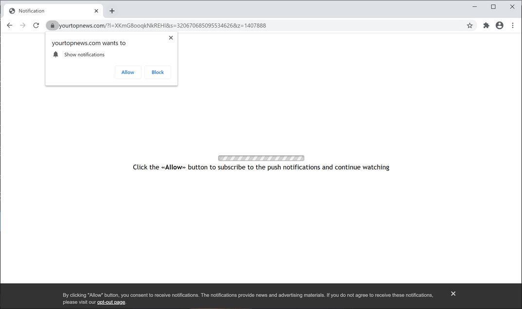
Task: Close the dark consent banner
Action: [453, 294]
